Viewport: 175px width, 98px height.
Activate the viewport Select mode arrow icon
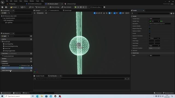[x=95, y=13]
